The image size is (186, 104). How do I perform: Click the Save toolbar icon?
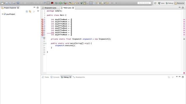pyautogui.click(x=7, y=3)
